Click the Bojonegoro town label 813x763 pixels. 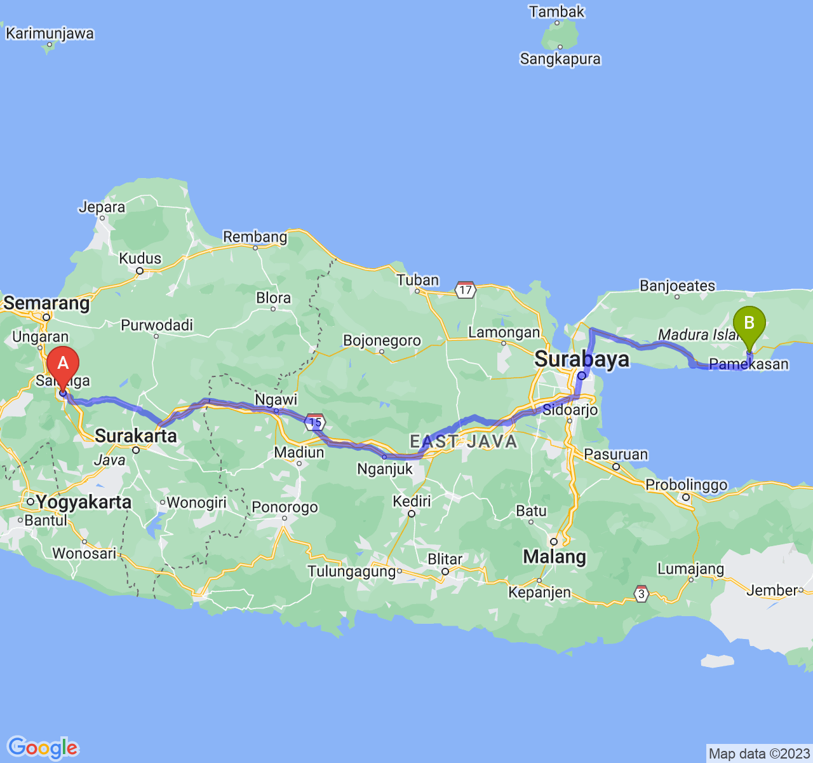click(x=382, y=341)
